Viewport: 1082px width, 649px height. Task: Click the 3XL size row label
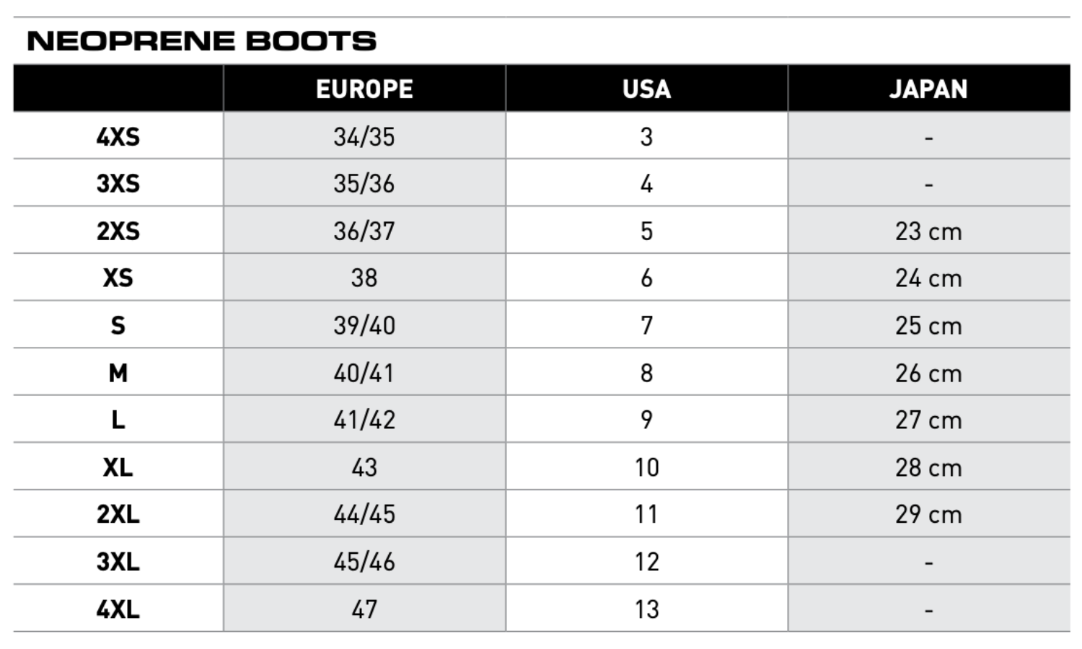(x=118, y=562)
